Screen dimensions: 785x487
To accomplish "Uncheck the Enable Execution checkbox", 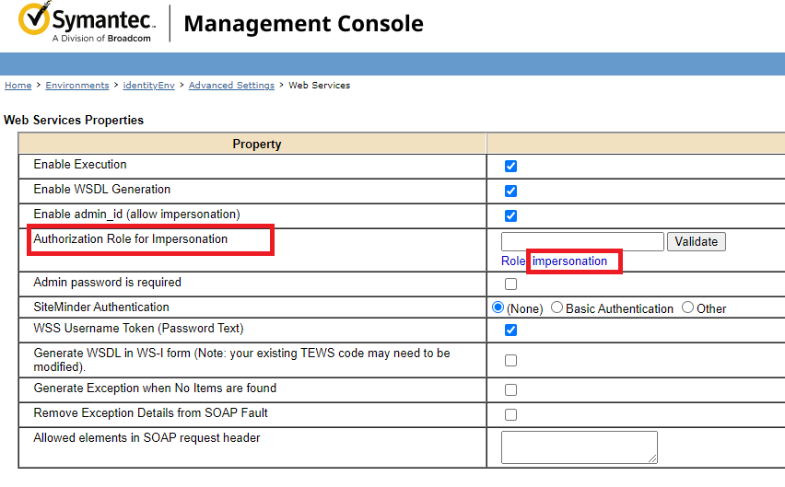I will 510,167.
